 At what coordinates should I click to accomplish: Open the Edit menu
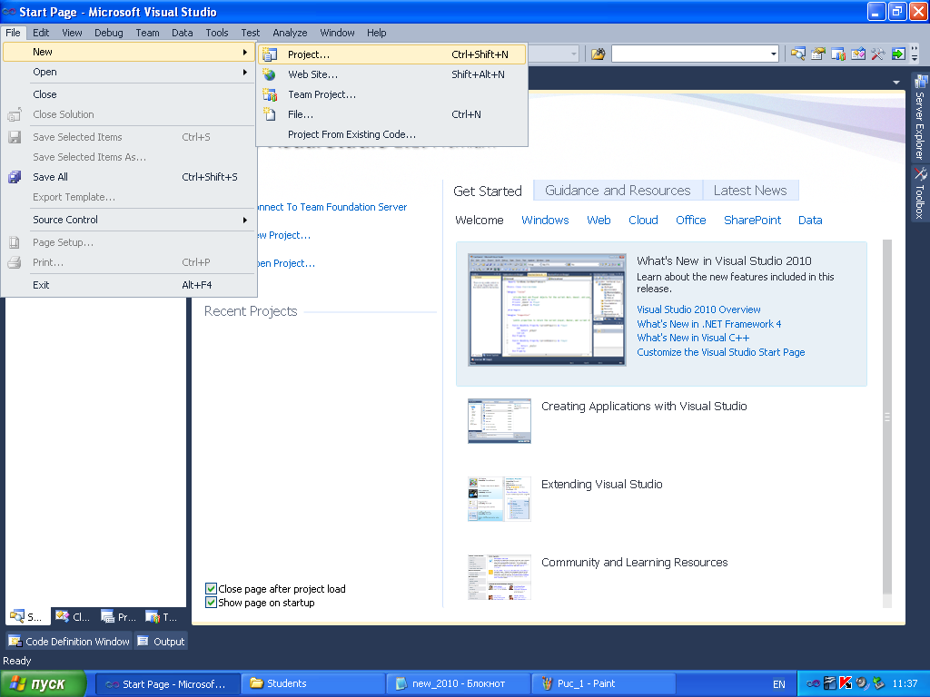click(40, 33)
